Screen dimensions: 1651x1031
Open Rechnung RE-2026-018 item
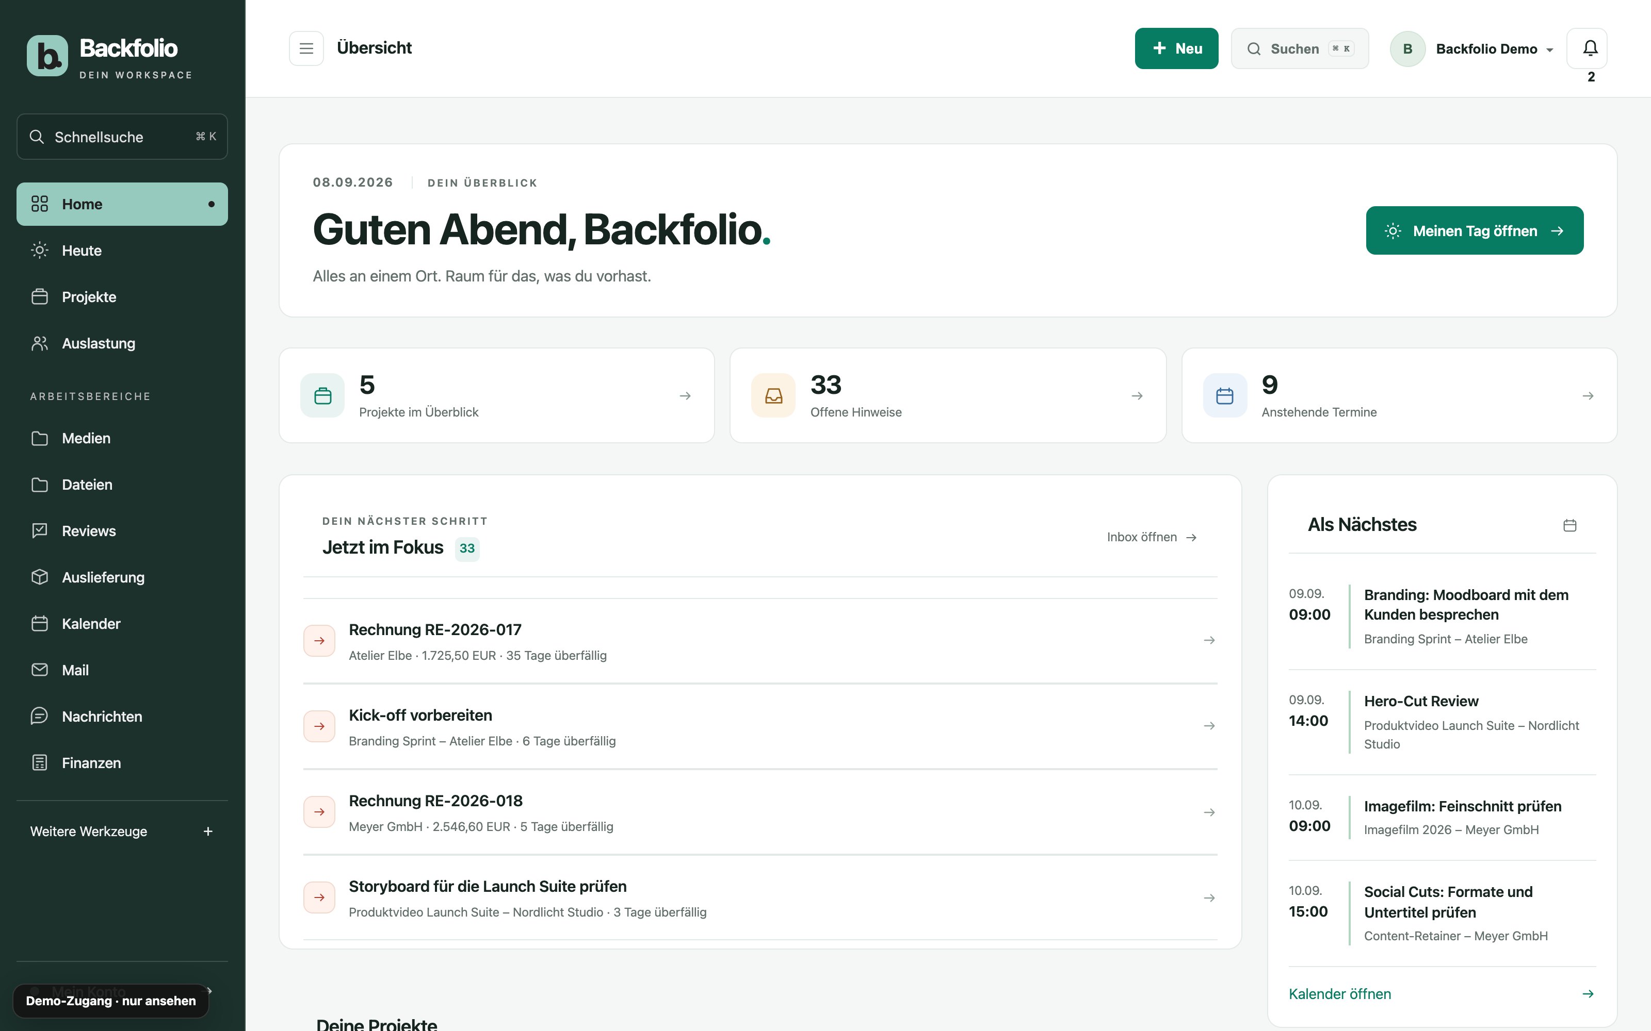pyautogui.click(x=760, y=812)
